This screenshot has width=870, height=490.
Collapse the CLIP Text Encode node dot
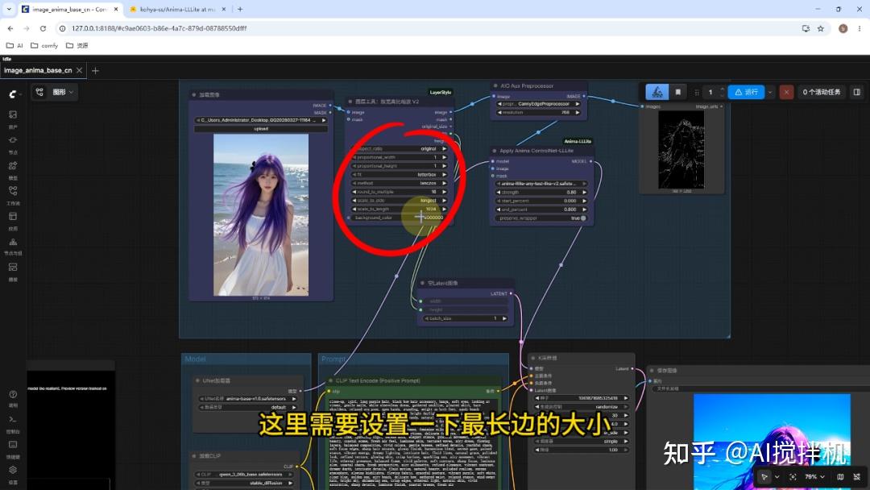point(330,380)
